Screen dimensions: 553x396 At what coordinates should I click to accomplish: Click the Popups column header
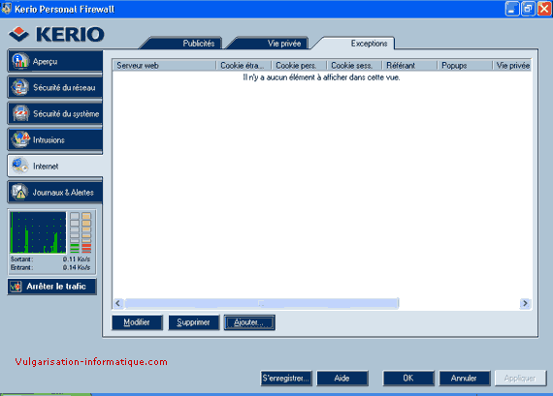pos(465,66)
